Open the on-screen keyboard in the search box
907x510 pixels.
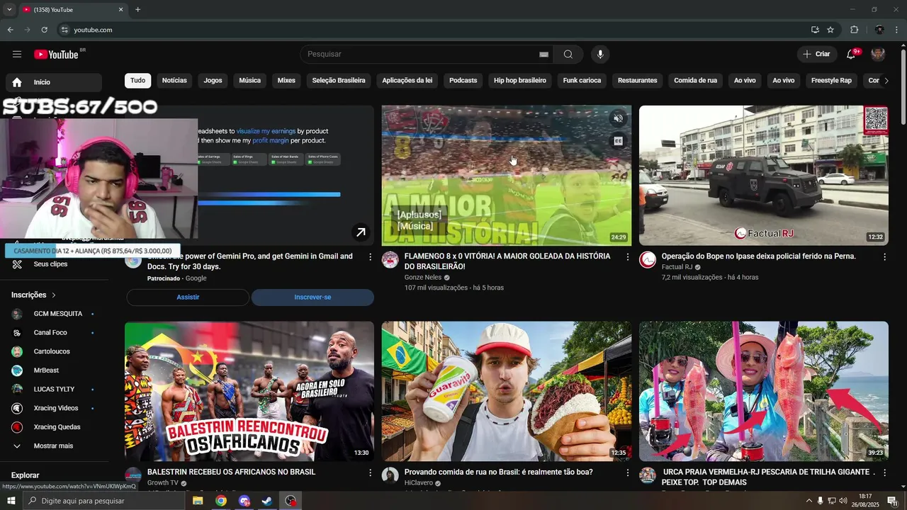click(543, 55)
